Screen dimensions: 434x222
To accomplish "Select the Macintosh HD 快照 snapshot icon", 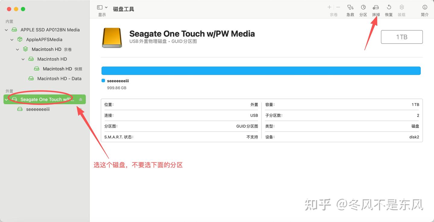I will coord(37,69).
